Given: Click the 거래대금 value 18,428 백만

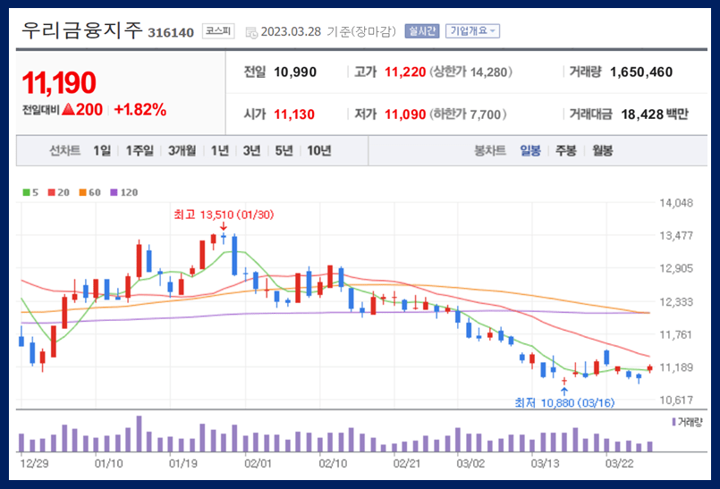Looking at the screenshot, I should coord(655,114).
